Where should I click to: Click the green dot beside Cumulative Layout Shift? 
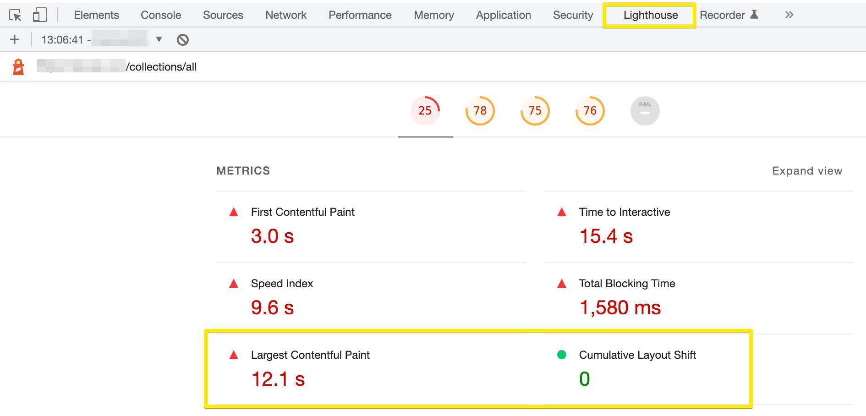[x=562, y=354]
